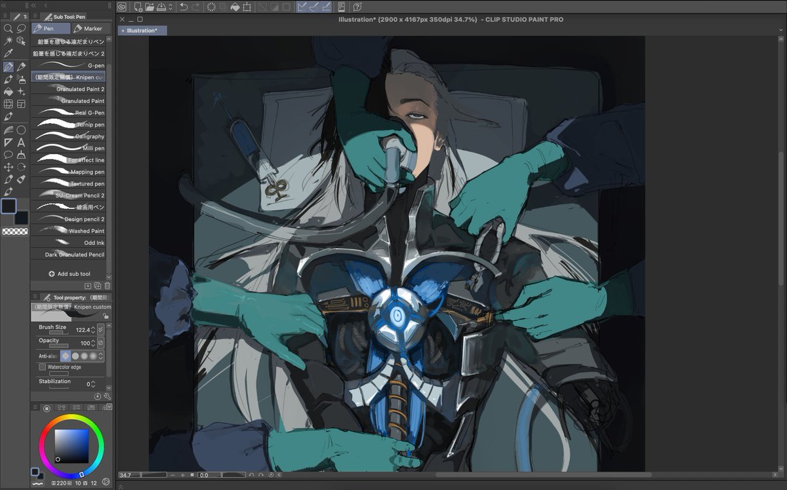Collapse the palette dock with double chevrons
The width and height of the screenshot is (787, 490).
[x=35, y=5]
